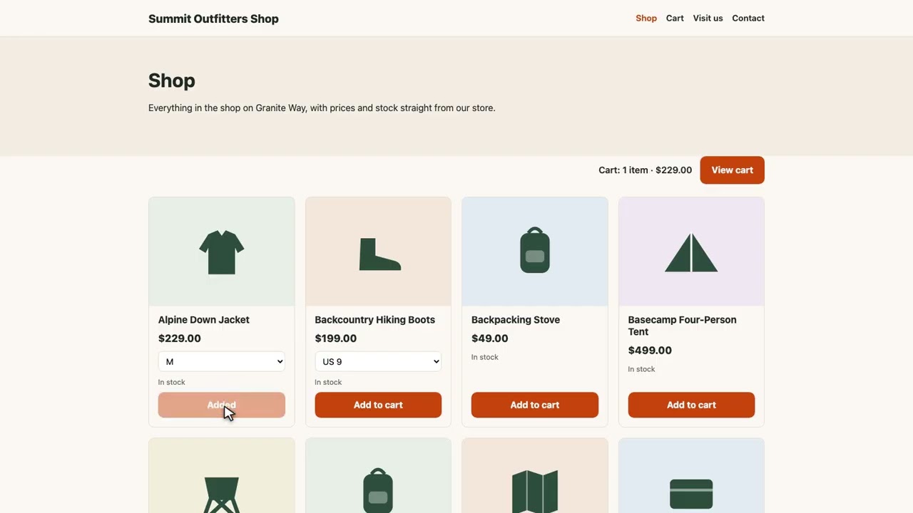Image resolution: width=913 pixels, height=513 pixels.
Task: Click the Basecamp Four-Person Tent icon
Action: click(691, 253)
